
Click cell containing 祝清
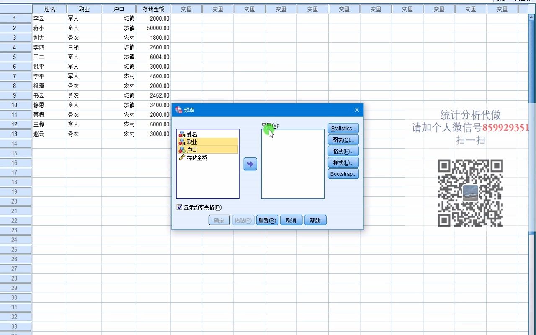coord(49,86)
